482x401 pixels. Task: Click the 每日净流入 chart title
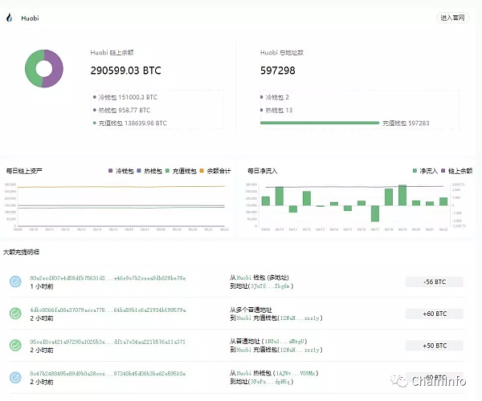263,171
